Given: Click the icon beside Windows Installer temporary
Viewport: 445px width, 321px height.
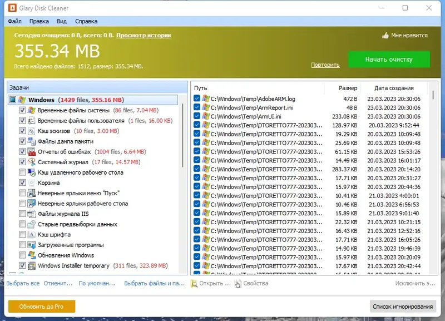Looking at the screenshot, I should pyautogui.click(x=32, y=265).
